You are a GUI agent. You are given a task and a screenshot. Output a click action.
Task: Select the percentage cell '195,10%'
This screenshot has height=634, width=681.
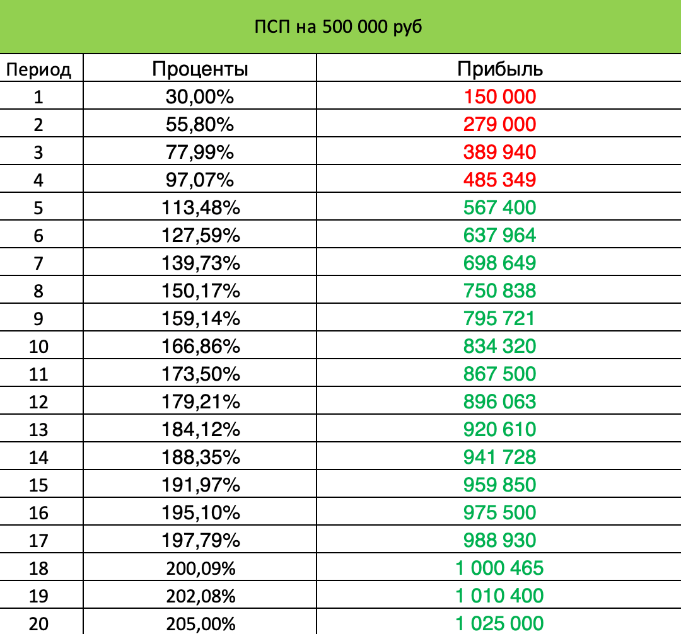pyautogui.click(x=201, y=512)
